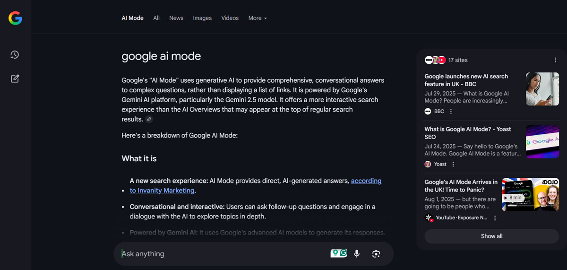This screenshot has width=567, height=270.
Task: Click the Google logo icon
Action: [15, 18]
